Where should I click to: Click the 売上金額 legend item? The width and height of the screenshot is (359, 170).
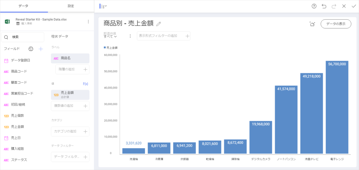coord(111,48)
